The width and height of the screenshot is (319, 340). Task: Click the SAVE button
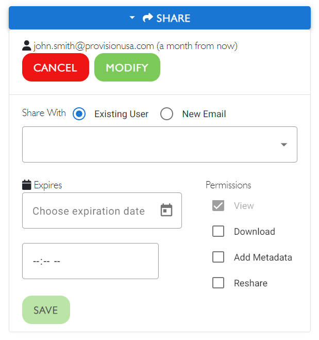(x=46, y=310)
